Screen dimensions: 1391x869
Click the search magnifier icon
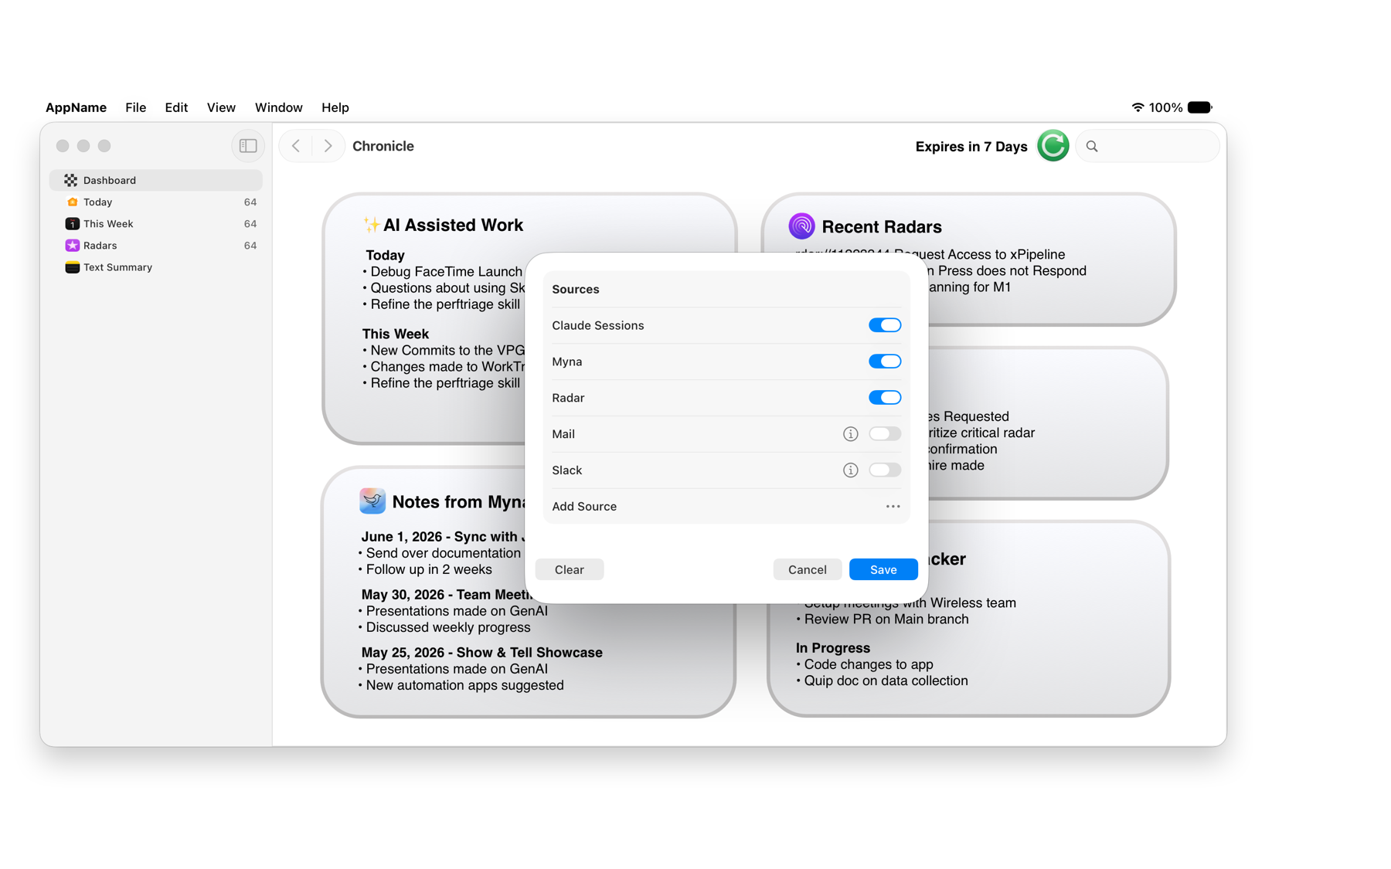[1092, 146]
